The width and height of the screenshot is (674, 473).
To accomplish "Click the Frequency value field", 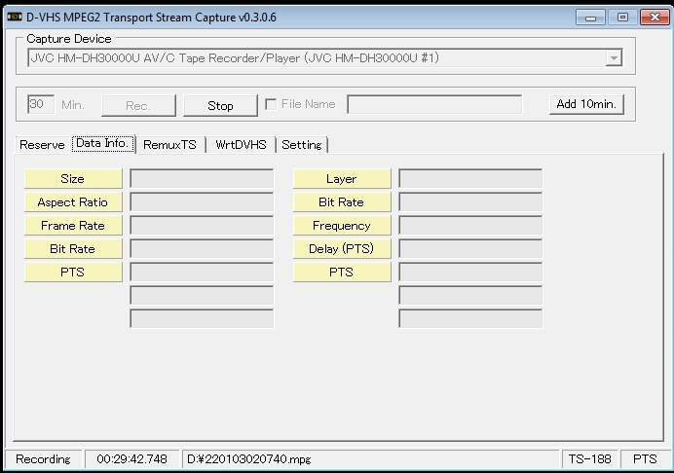I will coord(470,226).
